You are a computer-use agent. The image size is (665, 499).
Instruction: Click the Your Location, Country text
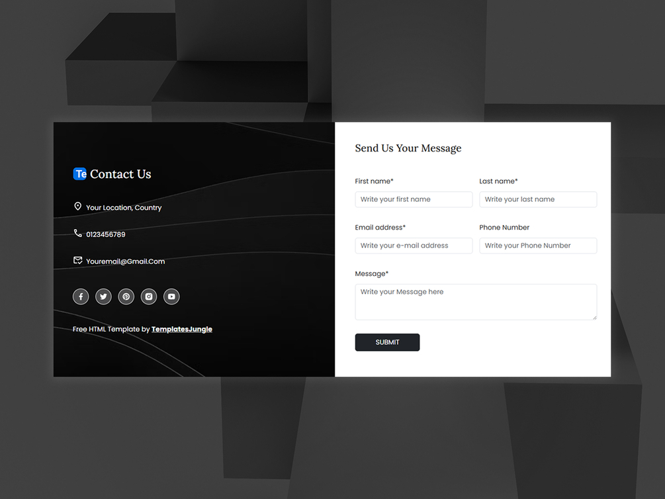click(124, 208)
